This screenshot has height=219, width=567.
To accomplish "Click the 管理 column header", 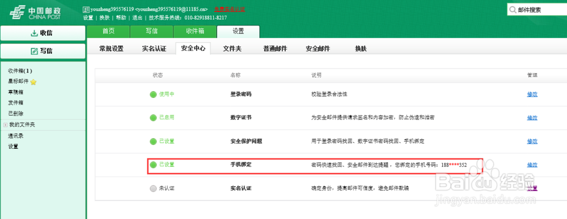I will (x=532, y=75).
